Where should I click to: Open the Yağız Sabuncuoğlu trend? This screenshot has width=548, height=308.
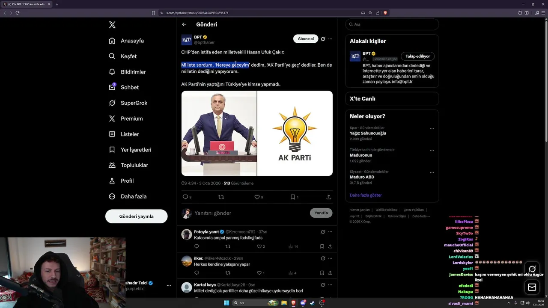368,133
